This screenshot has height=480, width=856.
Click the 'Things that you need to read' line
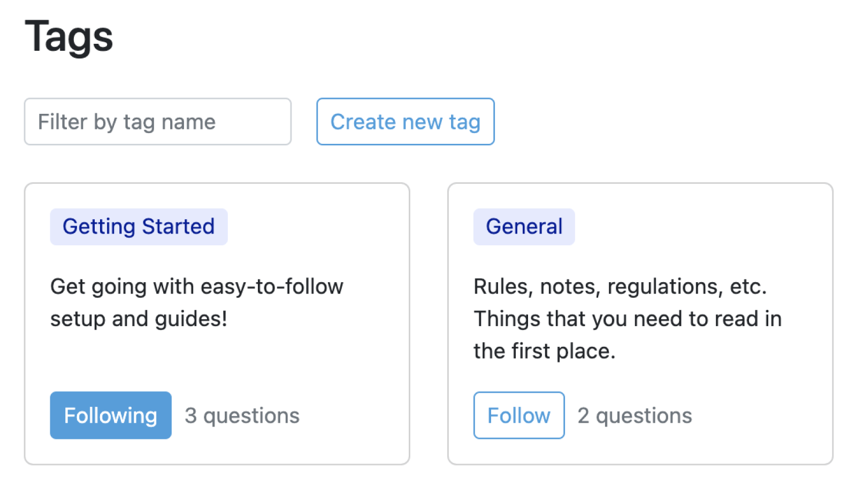[x=628, y=319]
